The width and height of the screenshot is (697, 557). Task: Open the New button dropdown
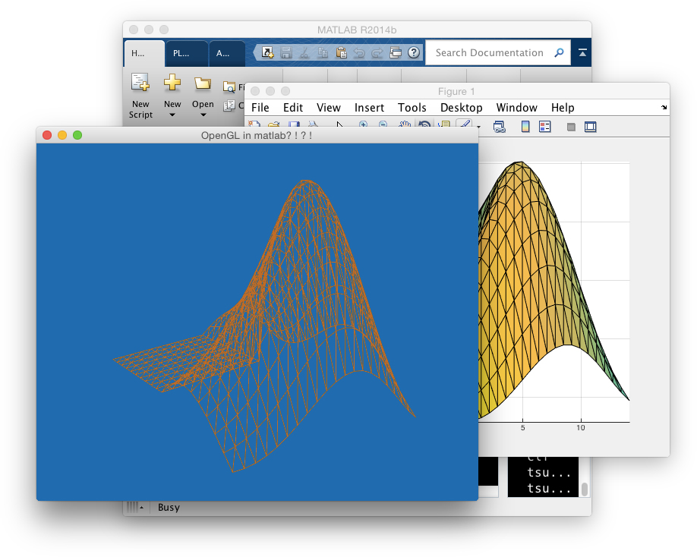(x=172, y=114)
